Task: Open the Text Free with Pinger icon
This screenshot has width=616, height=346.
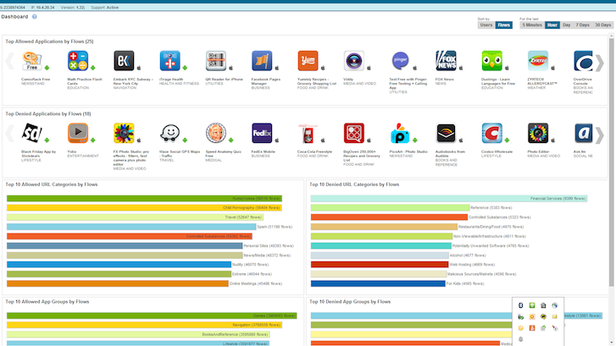Action: [400, 61]
